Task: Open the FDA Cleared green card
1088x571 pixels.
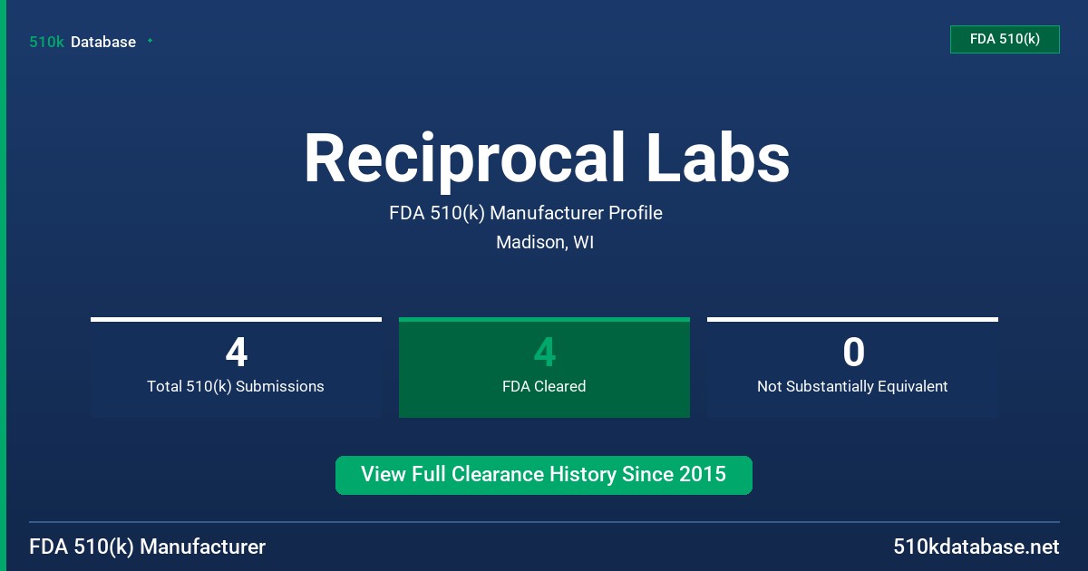Action: click(544, 367)
